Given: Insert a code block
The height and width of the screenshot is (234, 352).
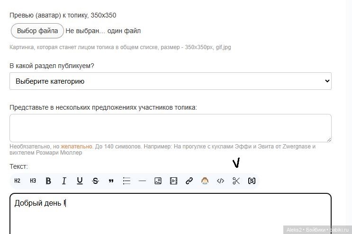Looking at the screenshot, I should point(220,181).
